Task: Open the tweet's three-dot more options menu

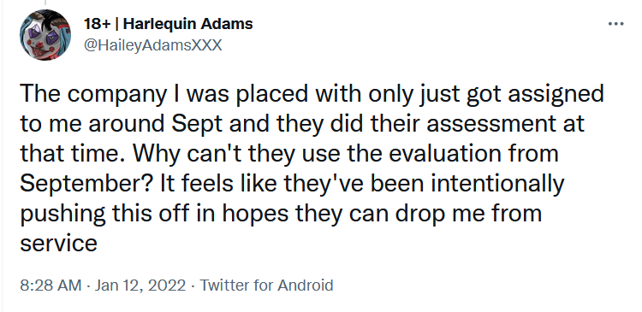Action: pyautogui.click(x=615, y=24)
